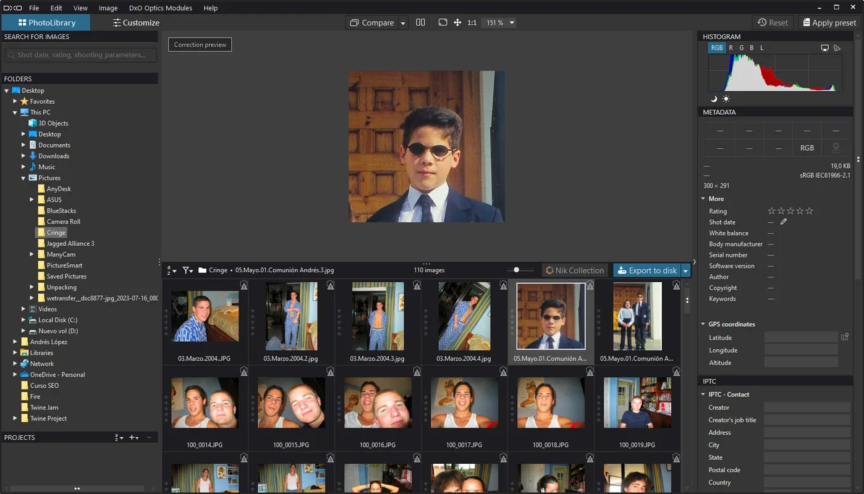864x494 pixels.
Task: Click the Export to disk button
Action: pyautogui.click(x=647, y=270)
